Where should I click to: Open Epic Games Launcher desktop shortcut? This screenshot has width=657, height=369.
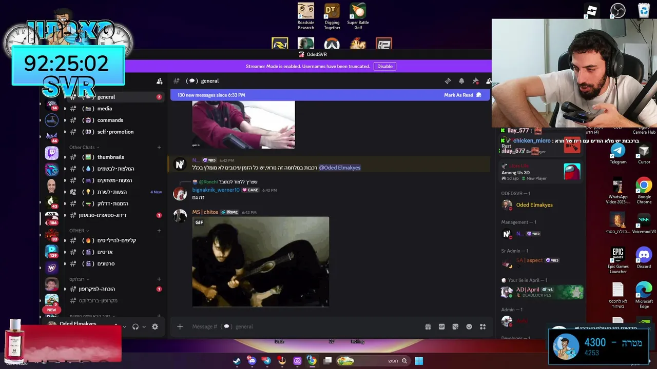coord(618,260)
